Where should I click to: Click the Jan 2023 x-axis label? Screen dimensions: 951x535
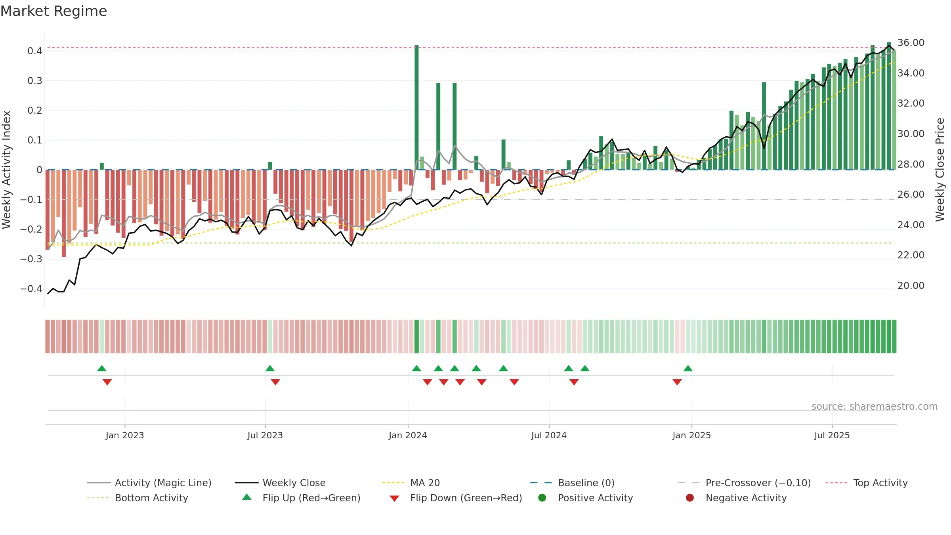125,436
